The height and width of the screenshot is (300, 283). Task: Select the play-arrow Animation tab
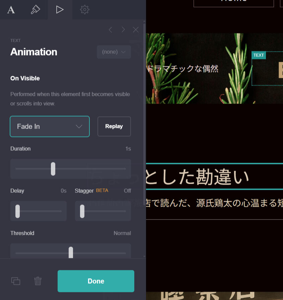pyautogui.click(x=60, y=10)
